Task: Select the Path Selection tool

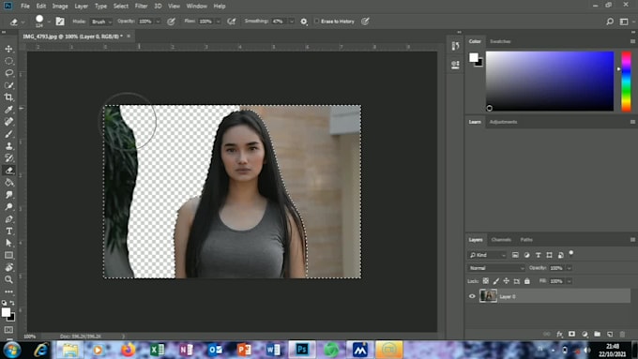Action: coord(8,243)
